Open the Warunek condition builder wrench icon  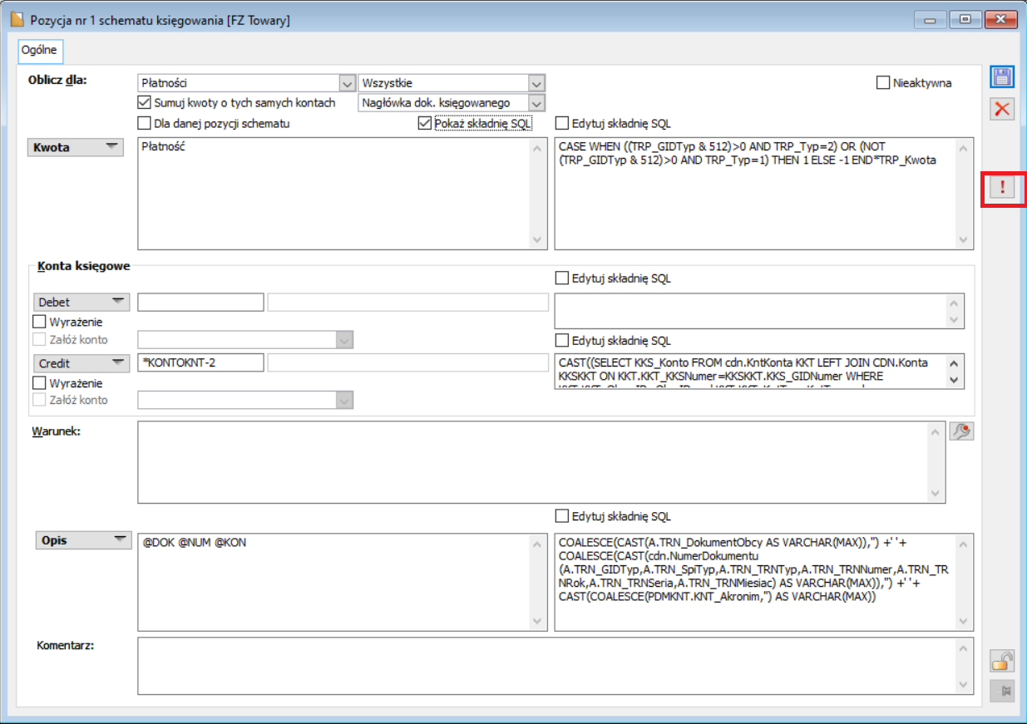pyautogui.click(x=961, y=431)
